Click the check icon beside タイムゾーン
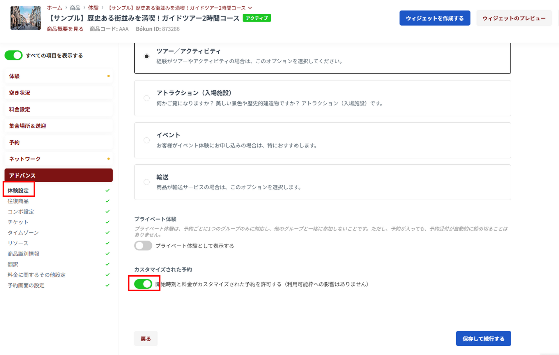Screen dimensions: 559x355 [x=107, y=233]
